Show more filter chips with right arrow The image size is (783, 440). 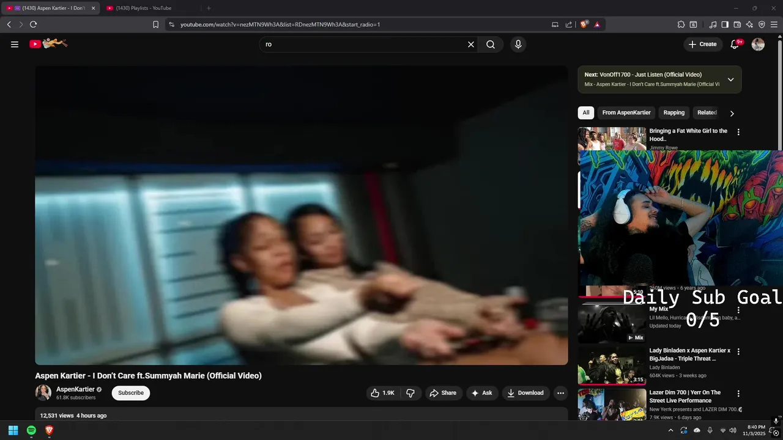coord(732,113)
